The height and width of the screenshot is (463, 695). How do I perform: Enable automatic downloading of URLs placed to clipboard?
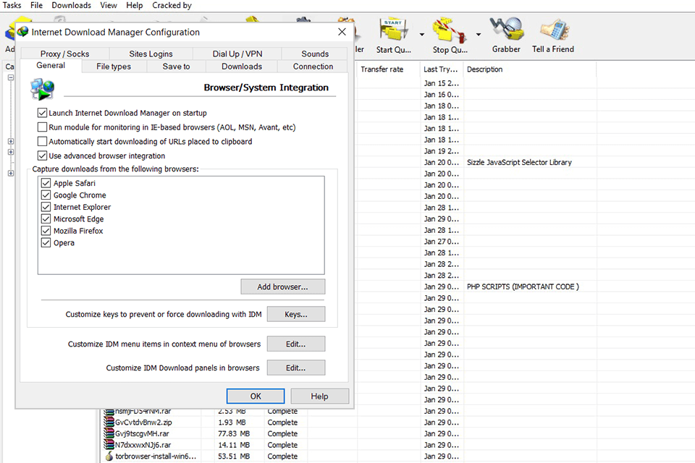42,141
